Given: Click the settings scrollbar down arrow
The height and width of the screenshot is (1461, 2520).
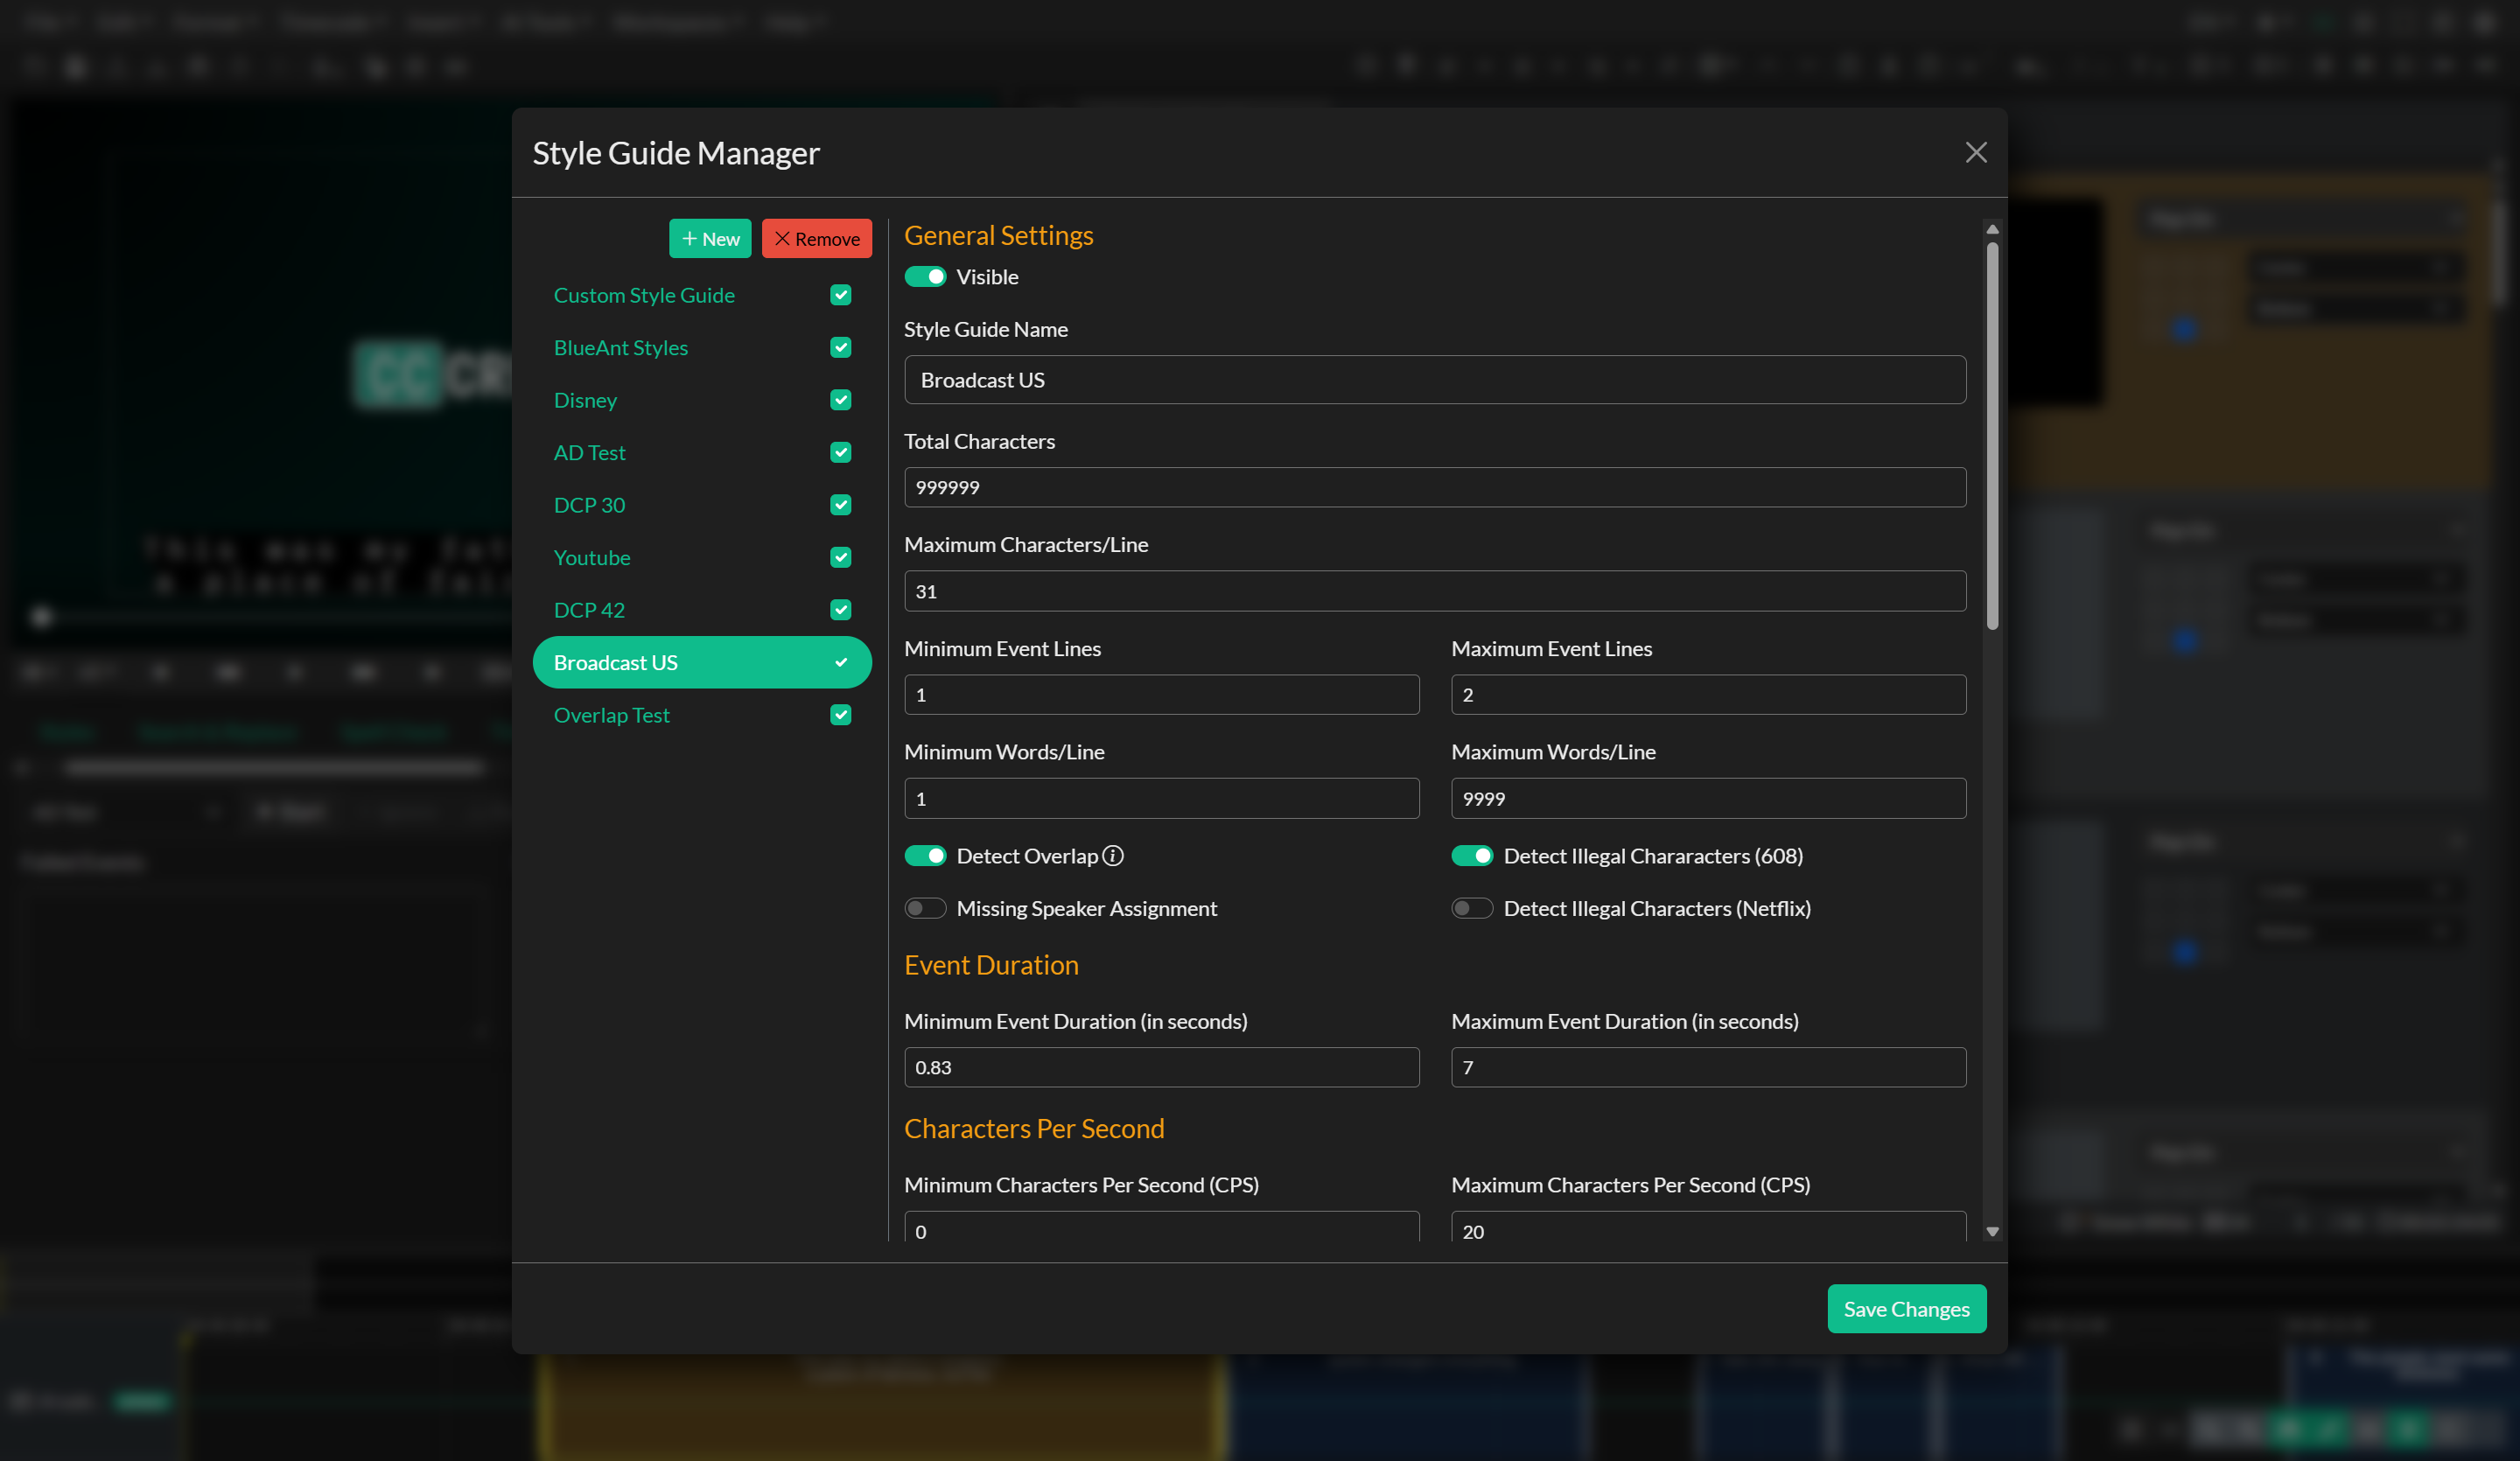Looking at the screenshot, I should 1992,1232.
